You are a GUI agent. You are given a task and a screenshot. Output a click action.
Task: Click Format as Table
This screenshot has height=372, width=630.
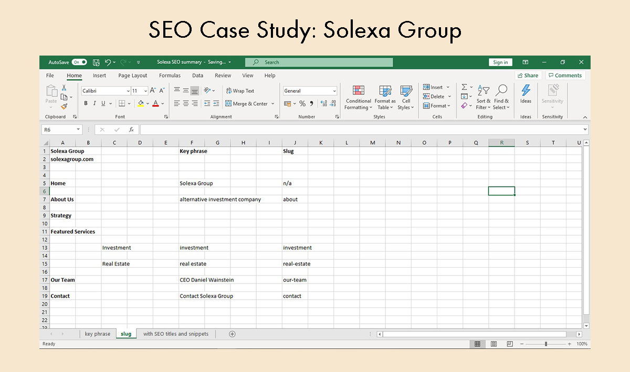tap(385, 97)
